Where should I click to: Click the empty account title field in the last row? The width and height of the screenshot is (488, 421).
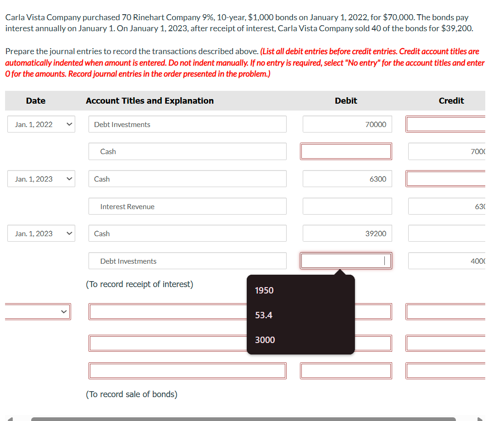187,371
